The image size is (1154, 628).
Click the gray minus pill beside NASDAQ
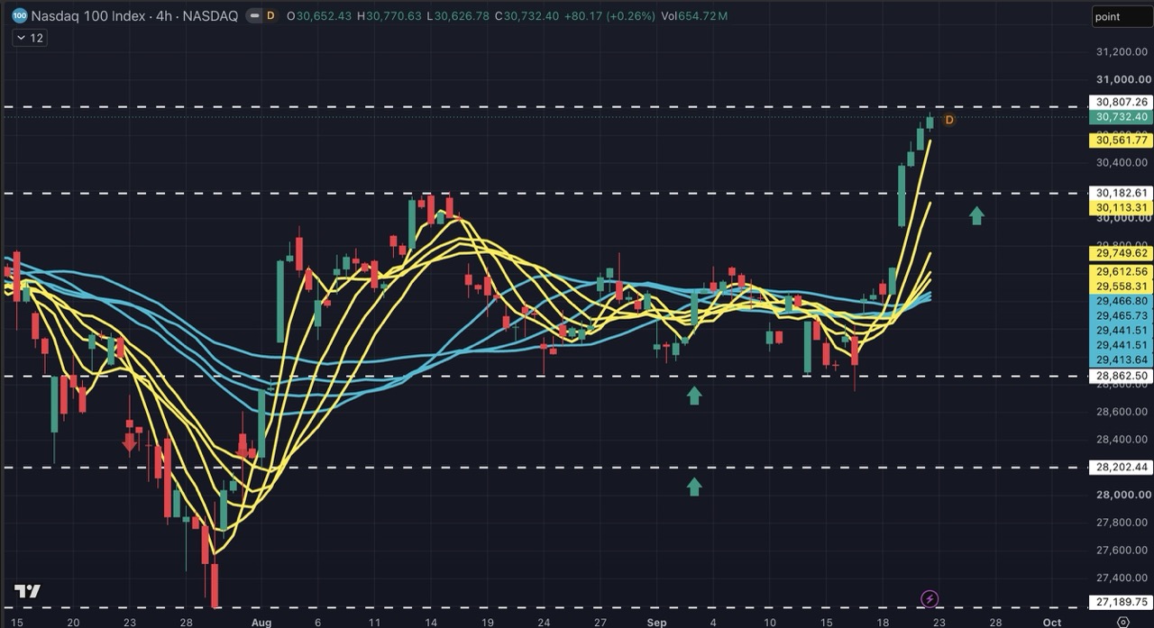coord(253,16)
